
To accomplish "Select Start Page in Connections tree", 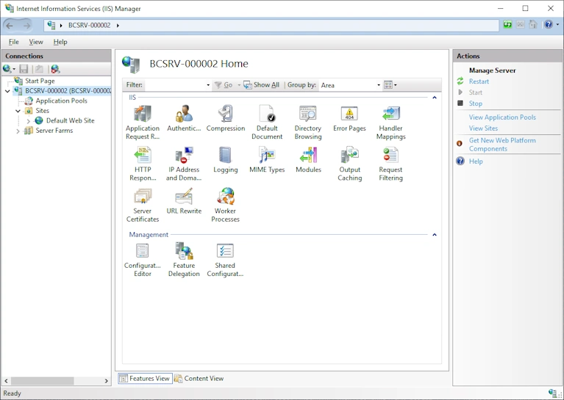I will click(x=40, y=81).
